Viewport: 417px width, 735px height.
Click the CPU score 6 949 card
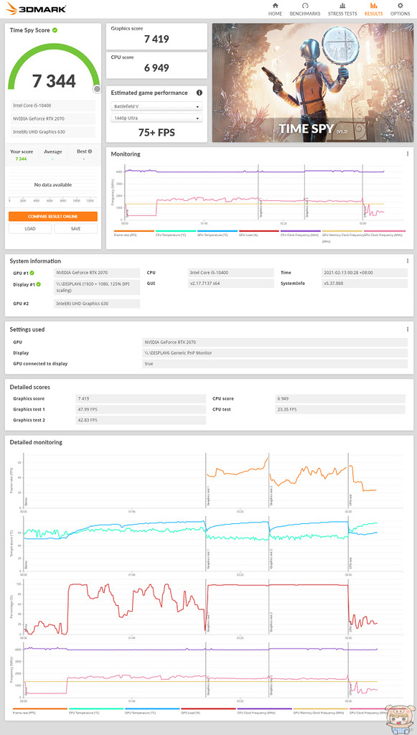[x=156, y=65]
